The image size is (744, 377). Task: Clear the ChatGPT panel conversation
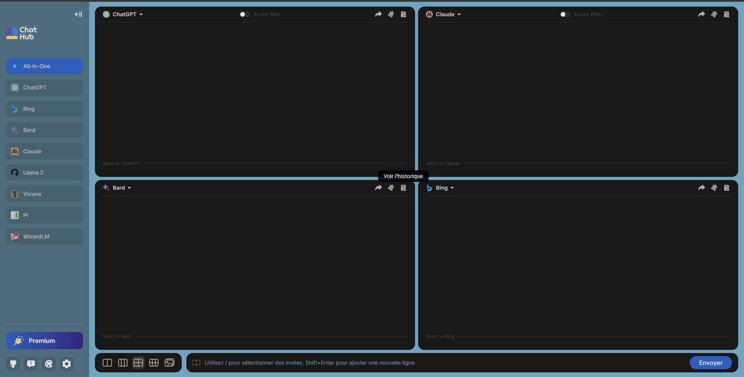point(391,14)
